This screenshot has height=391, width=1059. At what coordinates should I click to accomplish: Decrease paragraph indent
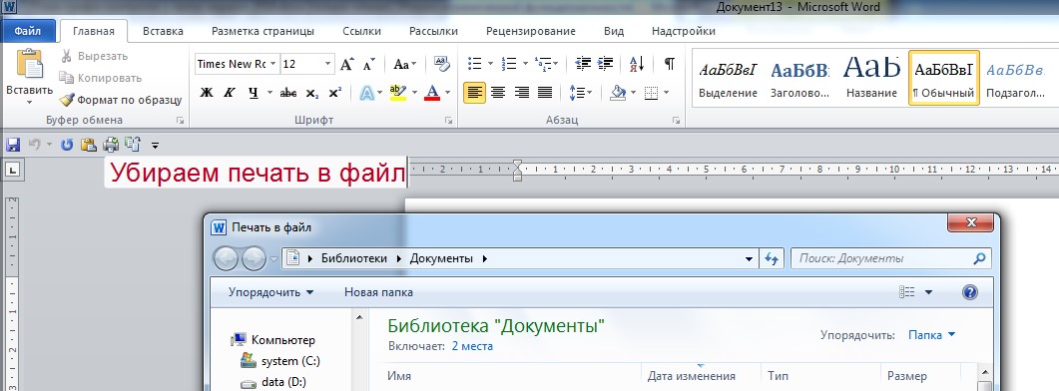(x=582, y=64)
